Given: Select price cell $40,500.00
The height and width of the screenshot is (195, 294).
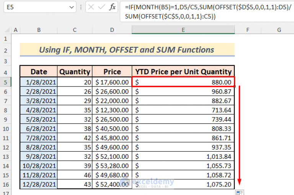Looking at the screenshot, I should click(x=112, y=129).
